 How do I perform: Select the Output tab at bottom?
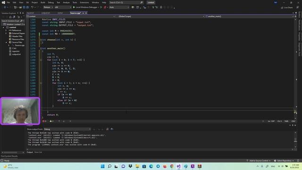point(30,152)
